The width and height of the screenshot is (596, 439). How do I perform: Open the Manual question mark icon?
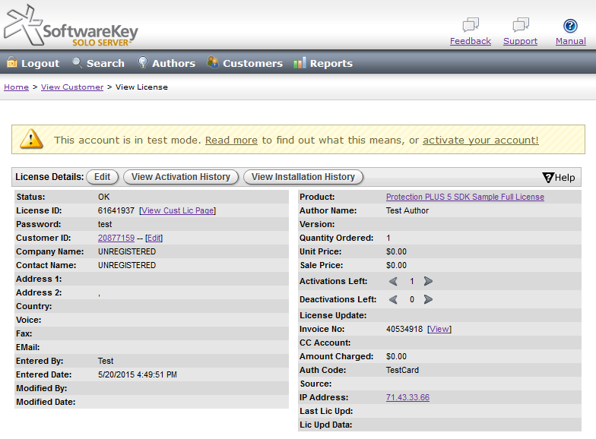point(570,26)
